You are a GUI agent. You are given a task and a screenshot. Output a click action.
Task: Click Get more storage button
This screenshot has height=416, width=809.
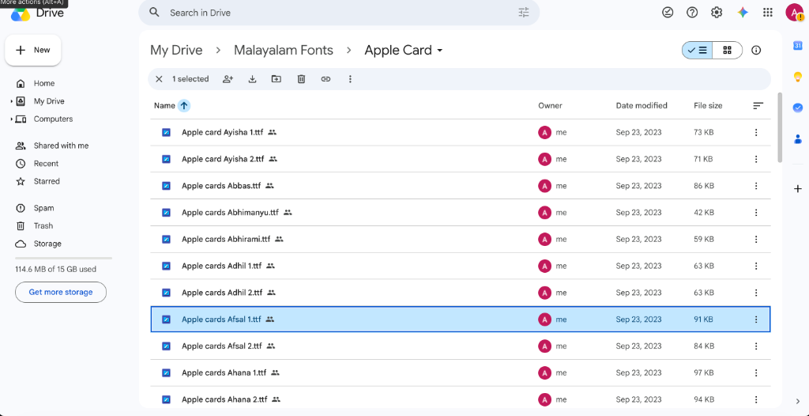[61, 292]
